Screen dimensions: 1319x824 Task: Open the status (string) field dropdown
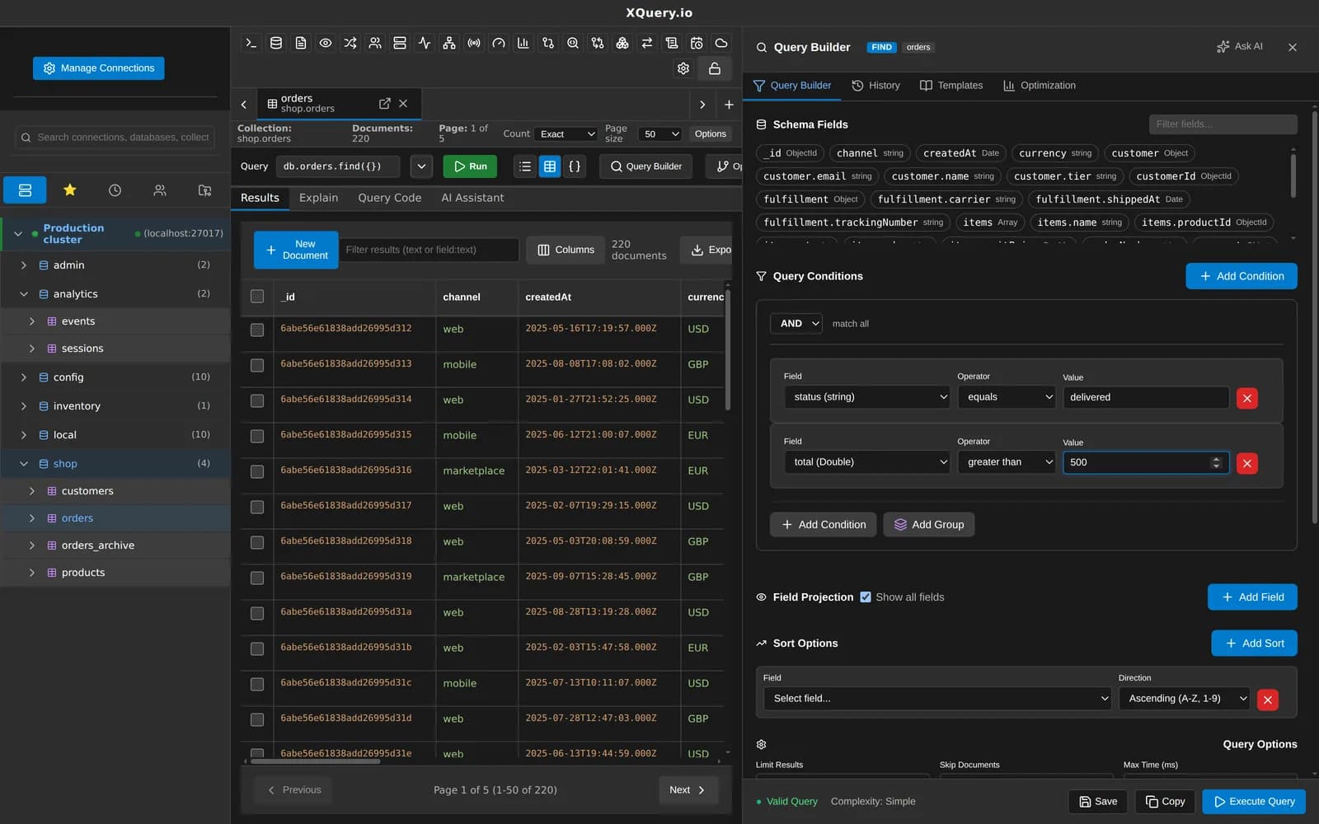click(867, 396)
